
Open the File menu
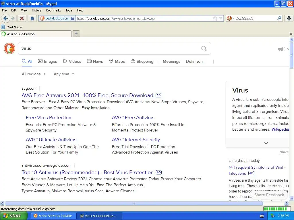(x=4, y=10)
